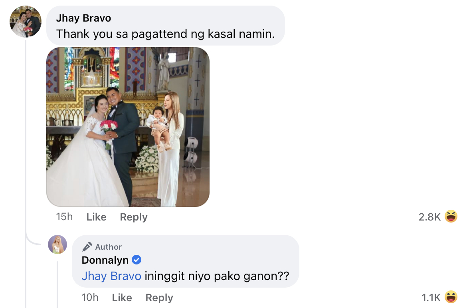Like Jhay Bravo's wedding comment
The height and width of the screenshot is (308, 467).
pos(96,217)
